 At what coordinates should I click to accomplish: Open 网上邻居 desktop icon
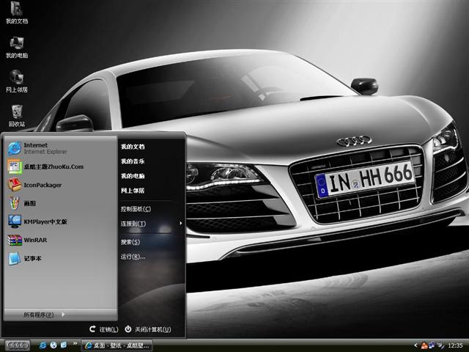coord(16,78)
